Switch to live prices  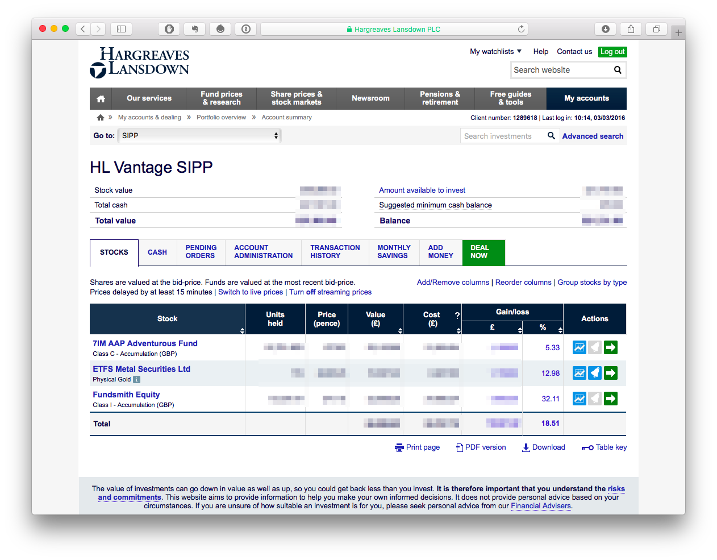coord(251,292)
